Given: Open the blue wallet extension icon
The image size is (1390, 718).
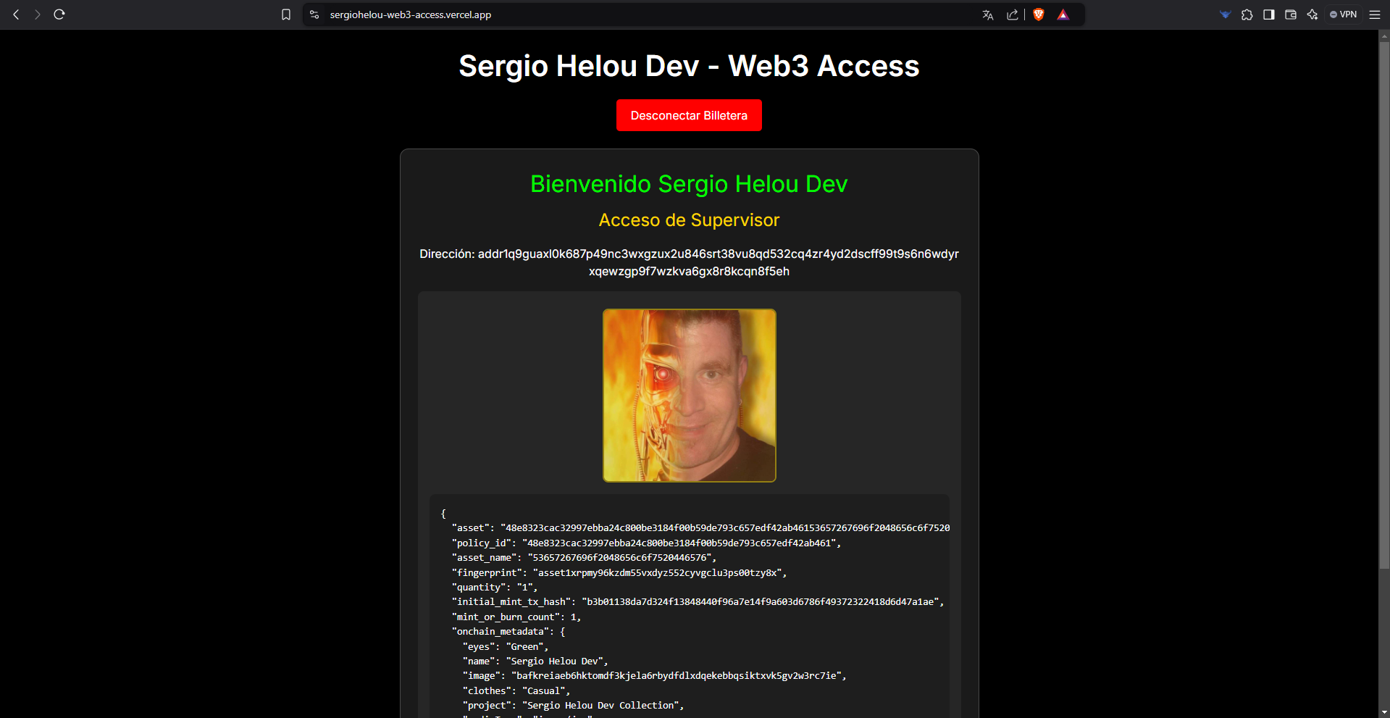Looking at the screenshot, I should coord(1225,14).
